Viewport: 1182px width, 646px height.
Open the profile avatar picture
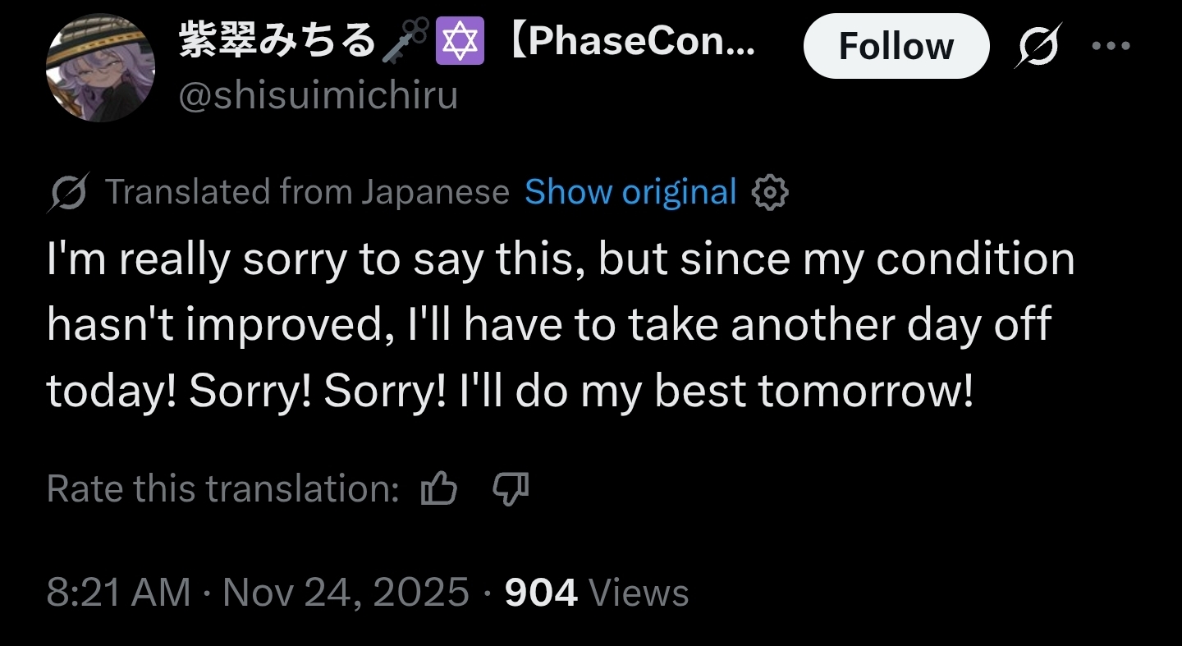click(100, 67)
